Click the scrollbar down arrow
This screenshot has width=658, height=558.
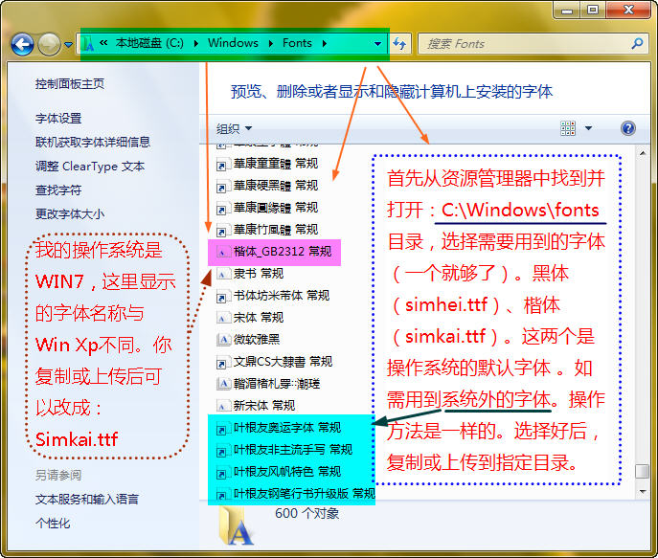[643, 491]
